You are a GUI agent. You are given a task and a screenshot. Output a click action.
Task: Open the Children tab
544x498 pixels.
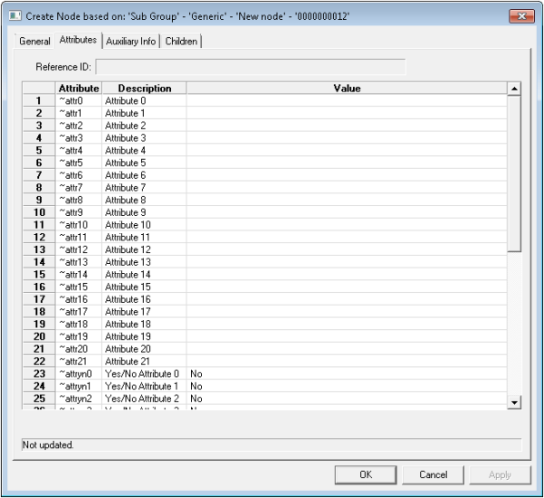181,42
